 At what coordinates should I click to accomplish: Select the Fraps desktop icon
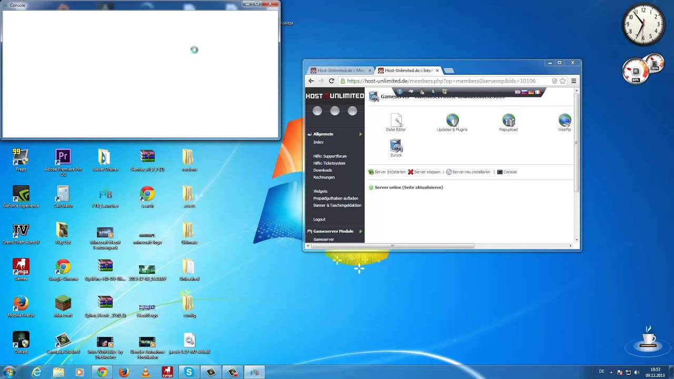pyautogui.click(x=21, y=160)
